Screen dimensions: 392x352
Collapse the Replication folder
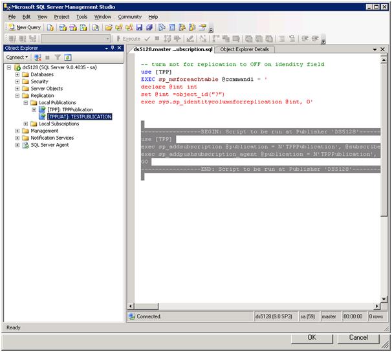click(17, 96)
